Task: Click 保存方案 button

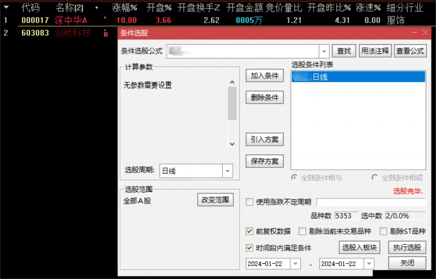Action: pos(265,161)
